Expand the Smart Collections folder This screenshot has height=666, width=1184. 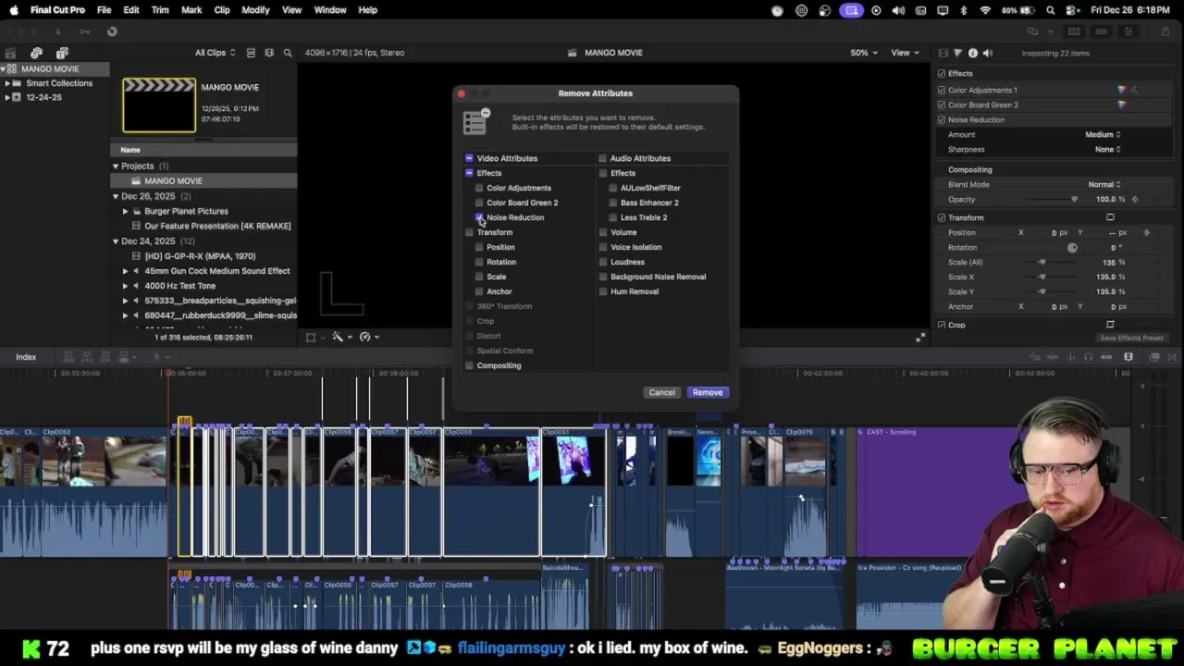pos(7,83)
